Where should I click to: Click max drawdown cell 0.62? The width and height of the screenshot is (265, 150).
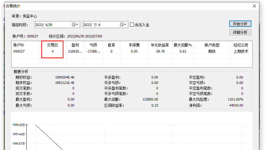[183, 51]
